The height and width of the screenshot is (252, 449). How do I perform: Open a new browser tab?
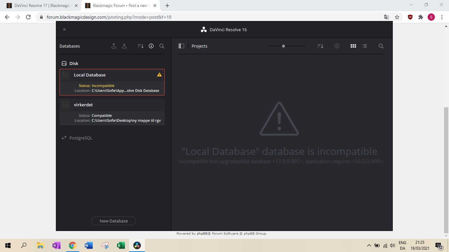tap(167, 6)
